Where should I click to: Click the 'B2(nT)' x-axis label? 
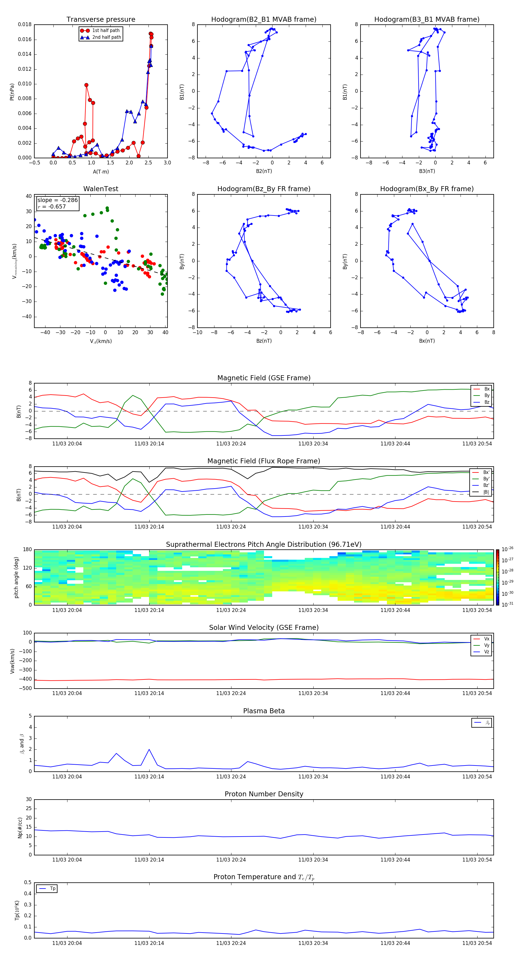[264, 171]
